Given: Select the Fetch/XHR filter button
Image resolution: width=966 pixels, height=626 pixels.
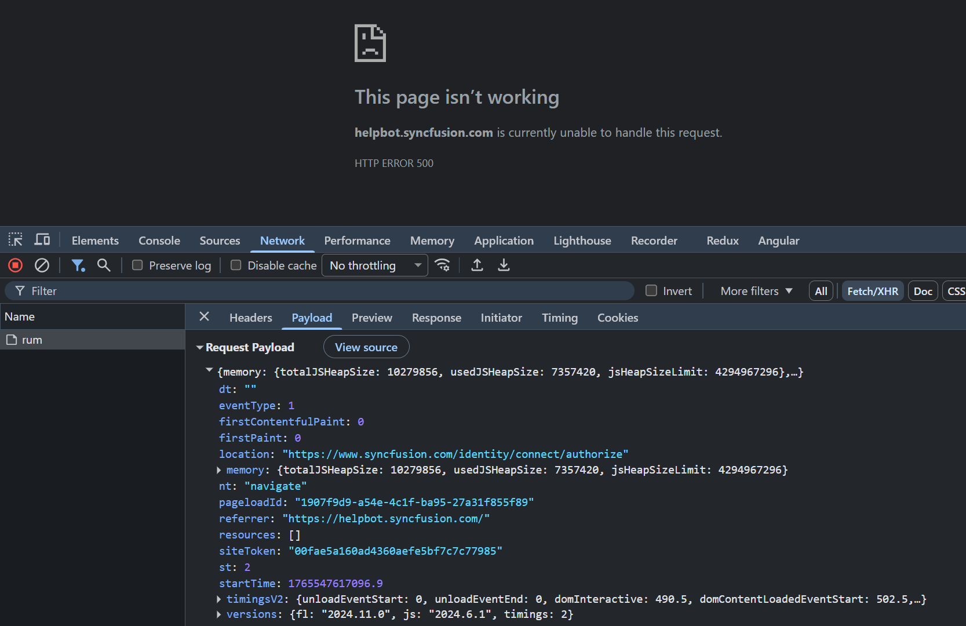Looking at the screenshot, I should (x=872, y=291).
